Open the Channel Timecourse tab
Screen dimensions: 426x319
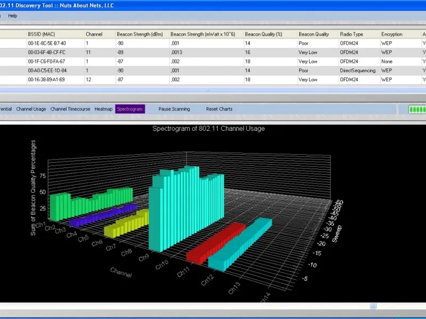coord(70,109)
